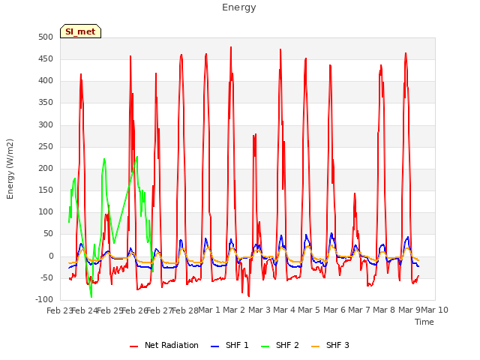Click the Mar 8 x-axis tick label
The width and height of the screenshot is (480, 360).
coord(384,310)
